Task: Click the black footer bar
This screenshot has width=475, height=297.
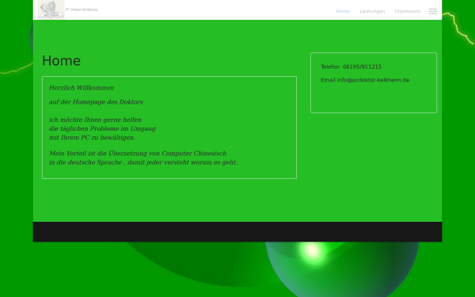Action: click(237, 231)
